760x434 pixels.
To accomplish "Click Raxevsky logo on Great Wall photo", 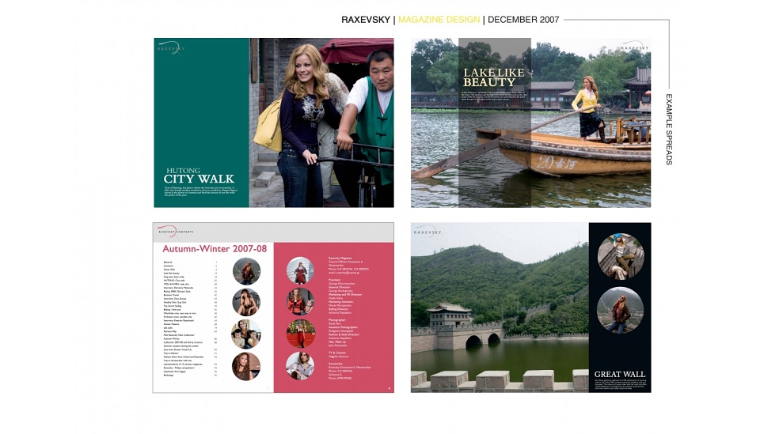I will coord(427,232).
